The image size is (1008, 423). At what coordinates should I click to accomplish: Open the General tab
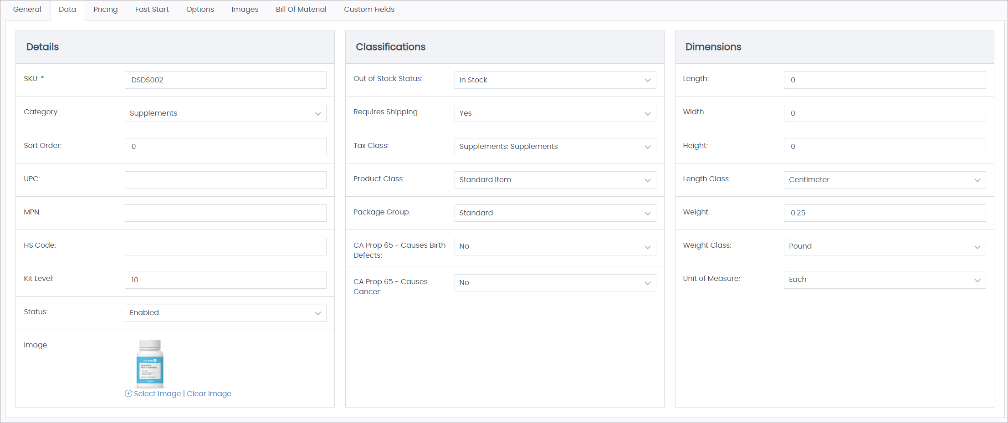point(27,10)
